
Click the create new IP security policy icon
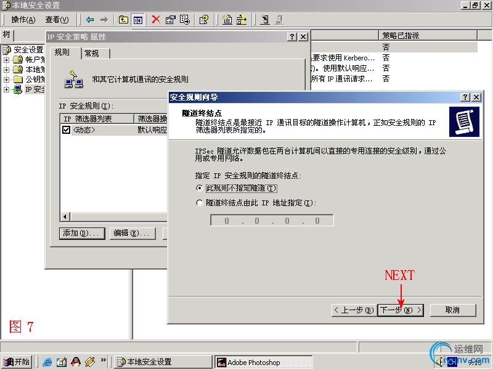(x=227, y=20)
